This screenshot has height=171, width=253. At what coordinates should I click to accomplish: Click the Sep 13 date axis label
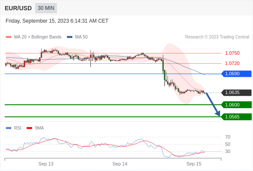point(46,164)
